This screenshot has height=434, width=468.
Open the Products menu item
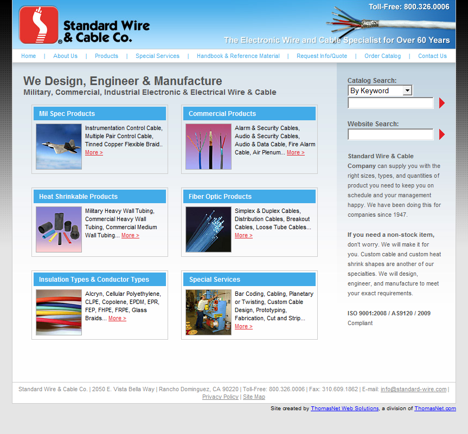click(106, 56)
